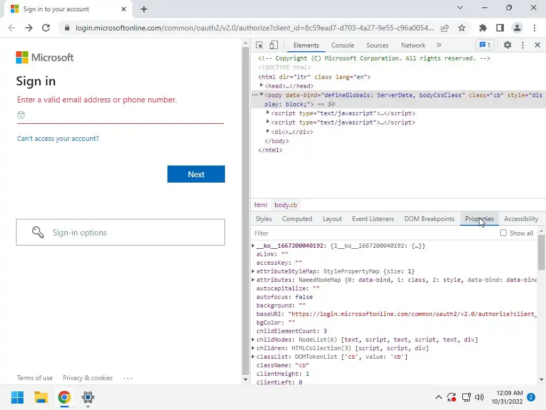This screenshot has width=546, height=410.
Task: Switch to the Console tab
Action: click(x=343, y=45)
